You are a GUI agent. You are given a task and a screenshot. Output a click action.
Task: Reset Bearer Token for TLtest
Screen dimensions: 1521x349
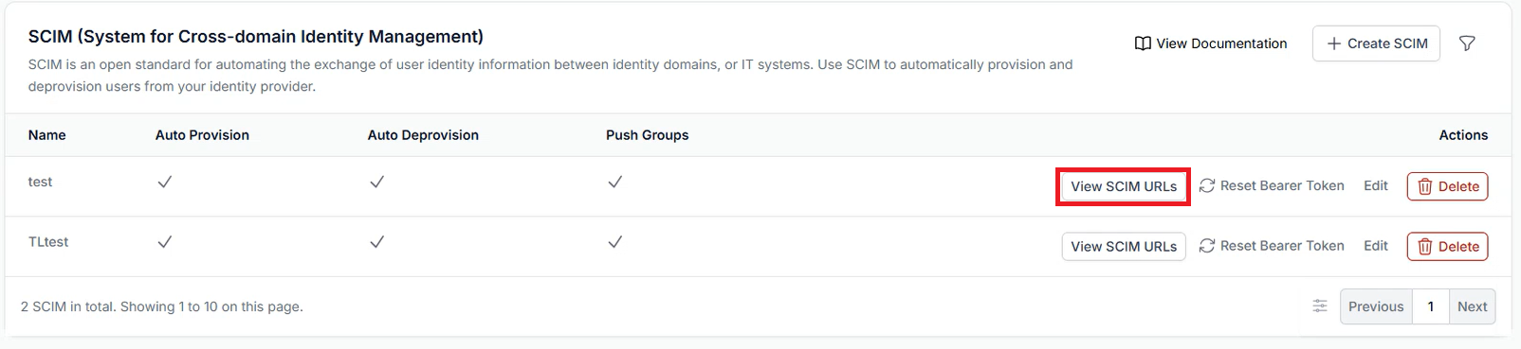click(1272, 245)
